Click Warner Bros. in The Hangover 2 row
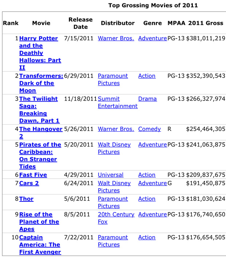 click(x=116, y=129)
